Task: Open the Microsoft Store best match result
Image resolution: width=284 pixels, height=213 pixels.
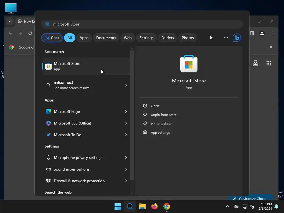Action: tap(86, 66)
